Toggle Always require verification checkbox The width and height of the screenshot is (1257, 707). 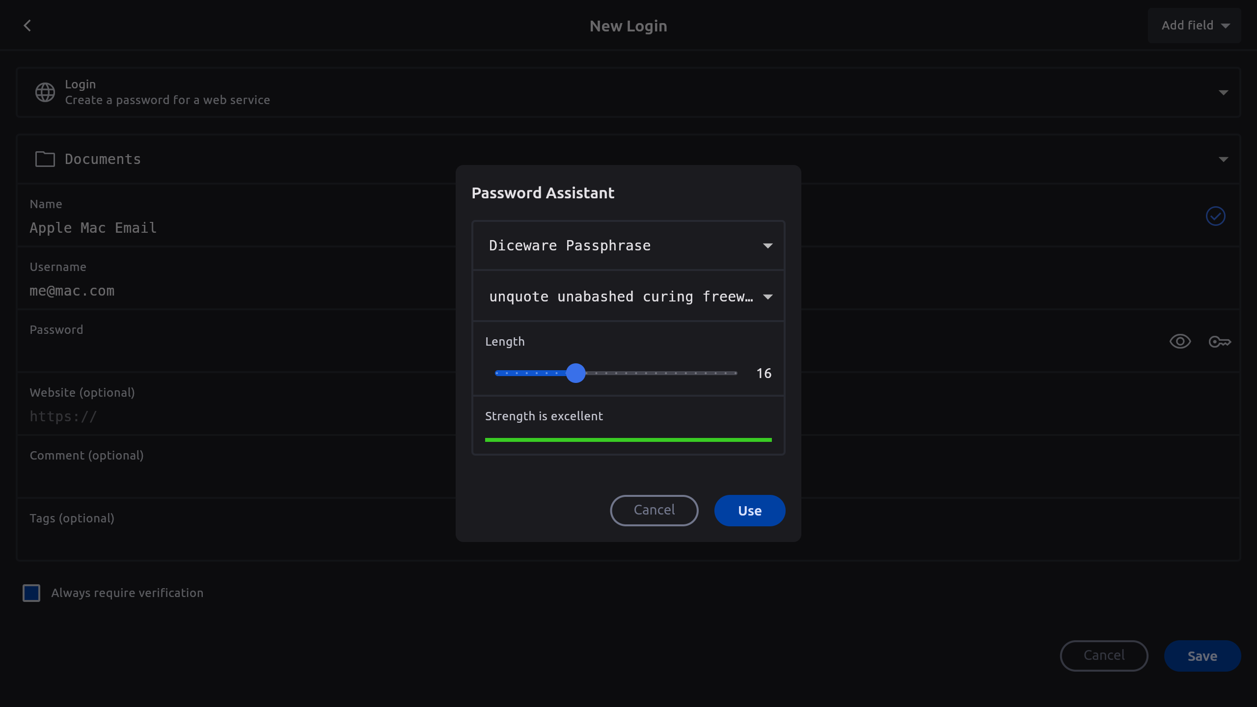pyautogui.click(x=31, y=593)
